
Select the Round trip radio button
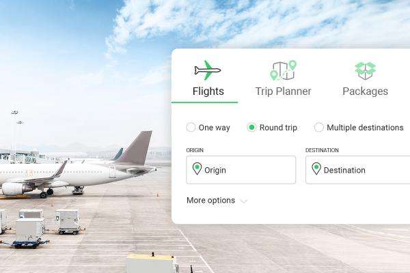pos(251,127)
